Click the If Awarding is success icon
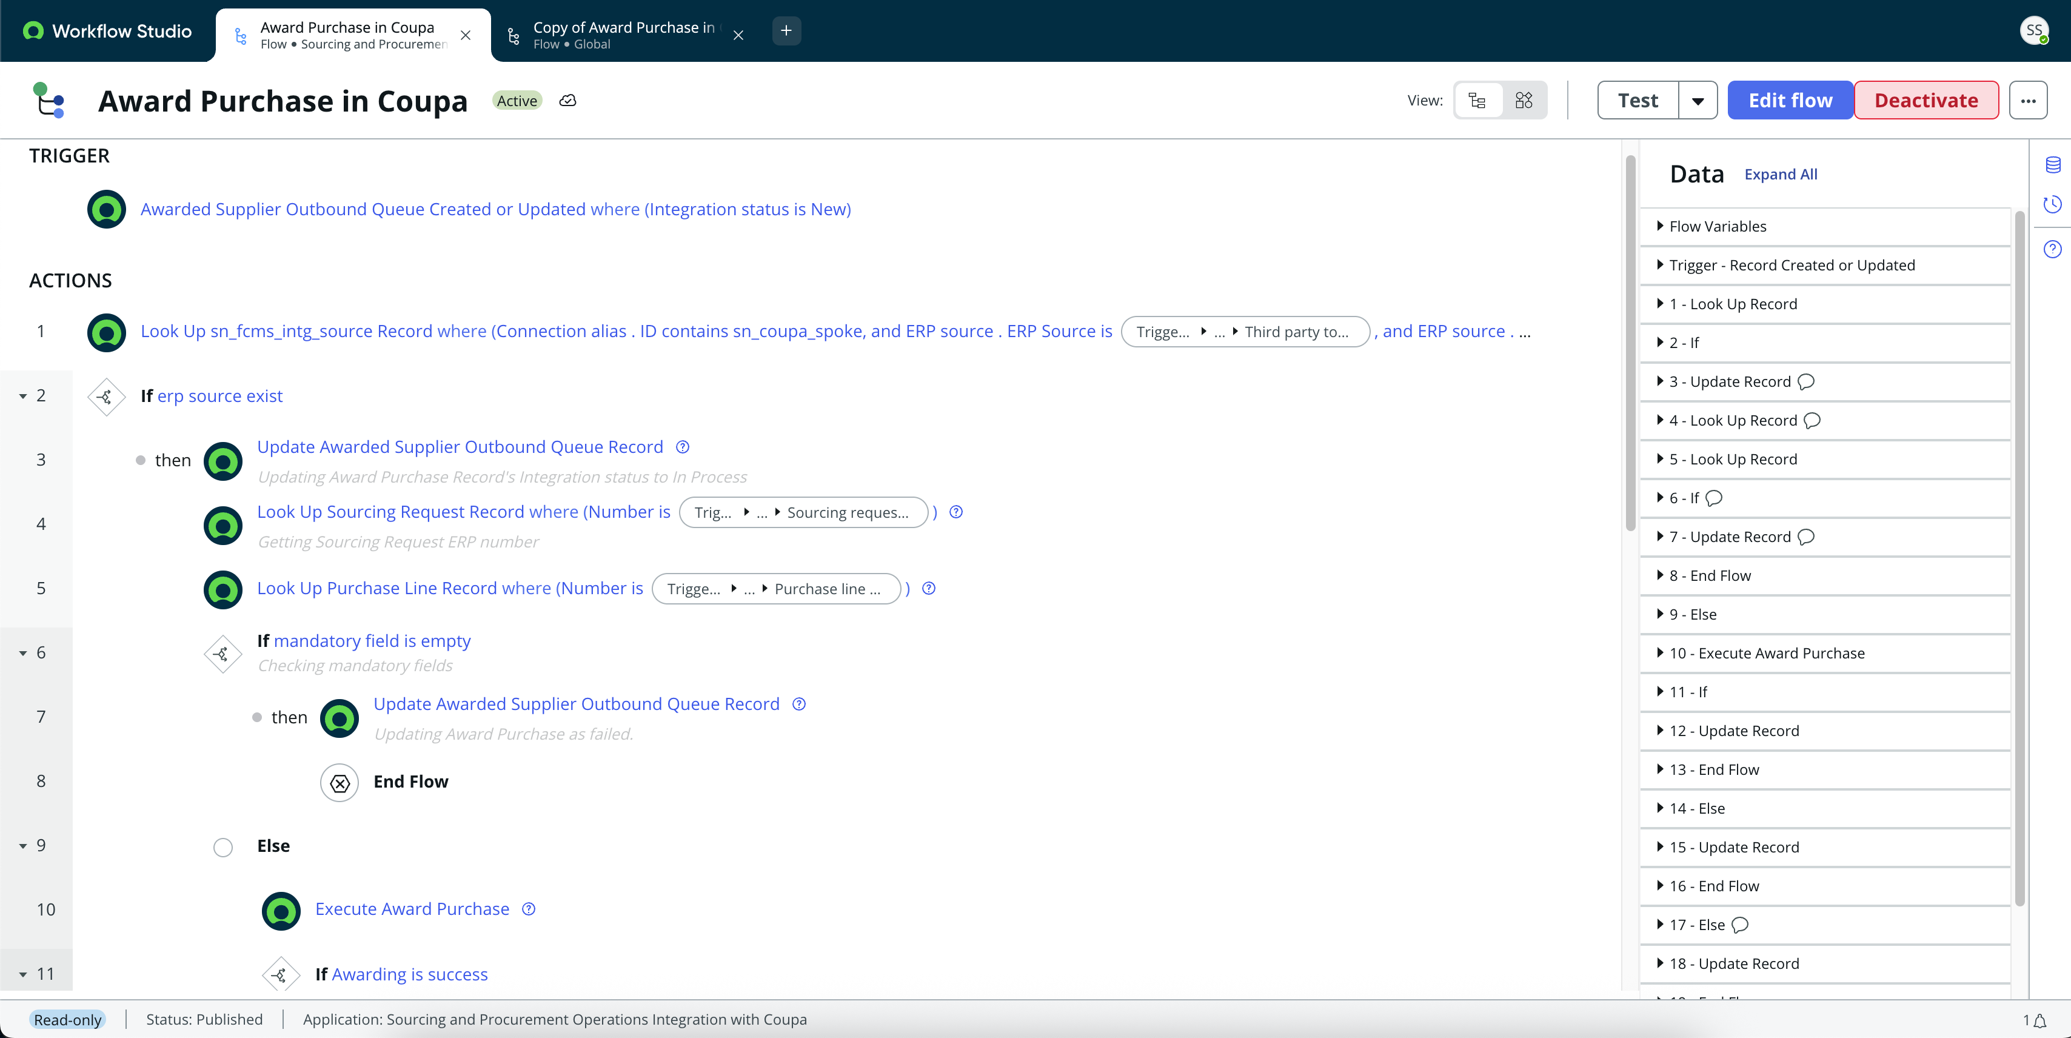The image size is (2071, 1038). [x=281, y=974]
